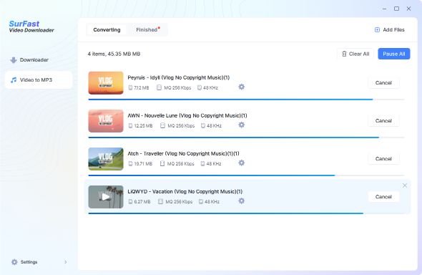Select Video to MP3 in sidebar
Screen dimensions: 422x275
pyautogui.click(x=39, y=80)
